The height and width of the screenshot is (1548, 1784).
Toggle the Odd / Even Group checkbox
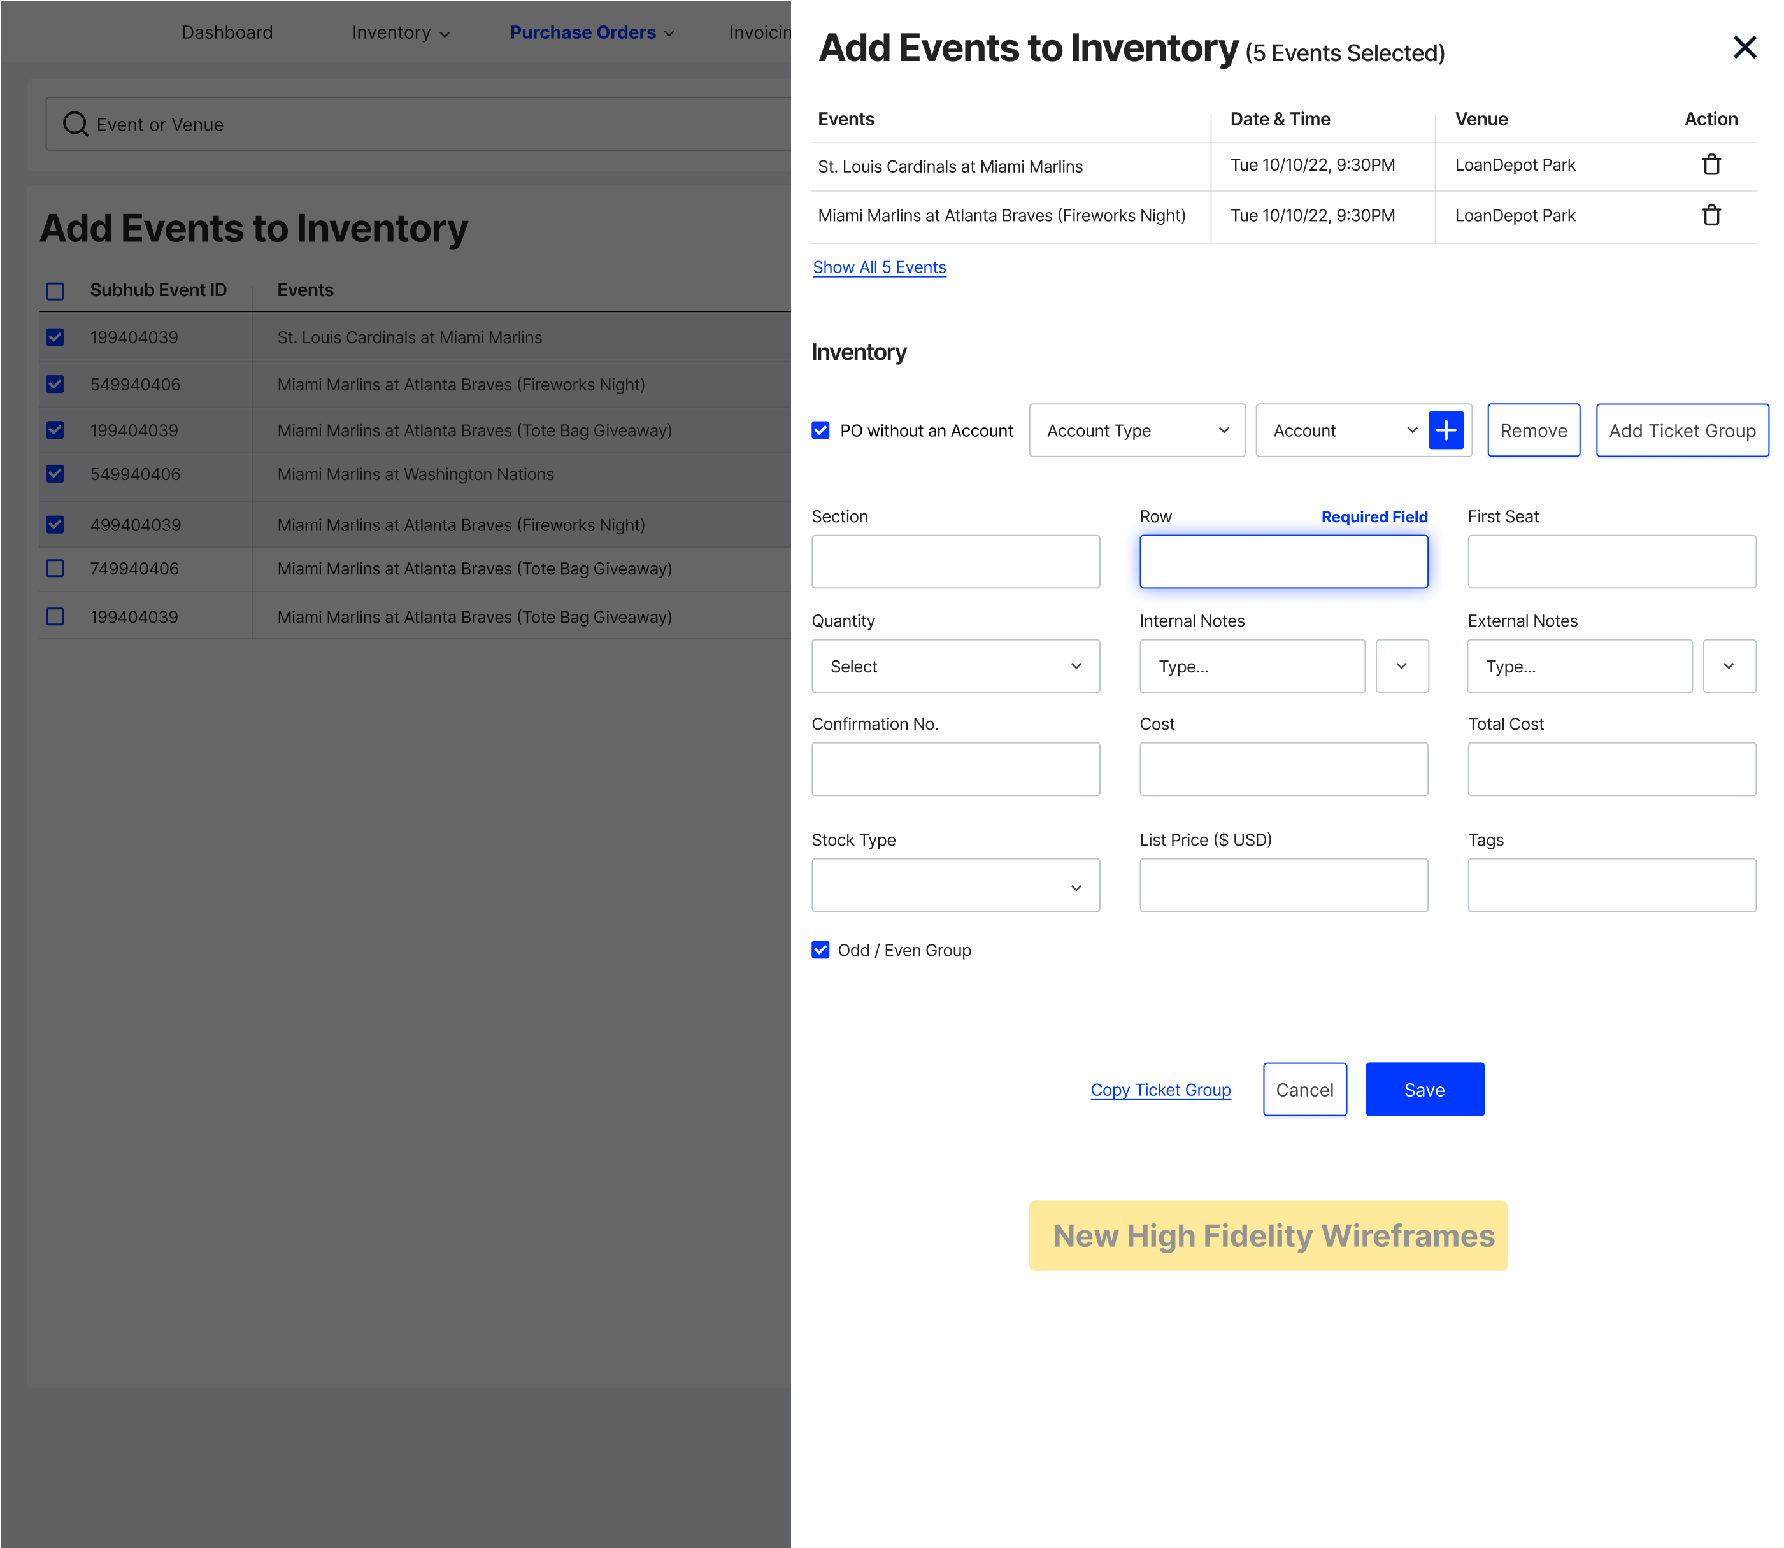821,950
